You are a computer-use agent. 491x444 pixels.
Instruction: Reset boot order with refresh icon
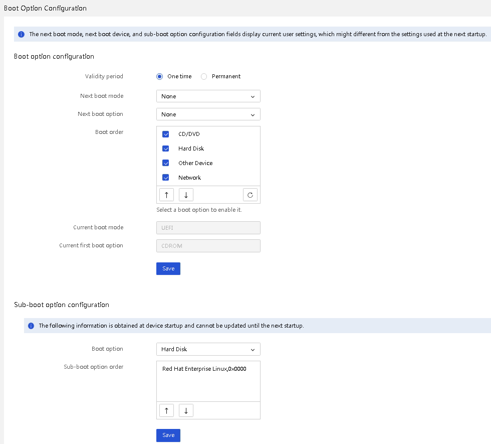250,195
